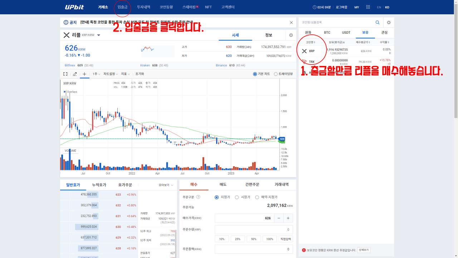Click the notice info icon

click(x=66, y=22)
